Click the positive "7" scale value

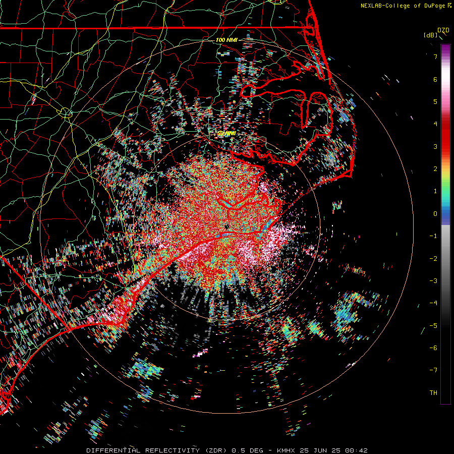(435, 56)
